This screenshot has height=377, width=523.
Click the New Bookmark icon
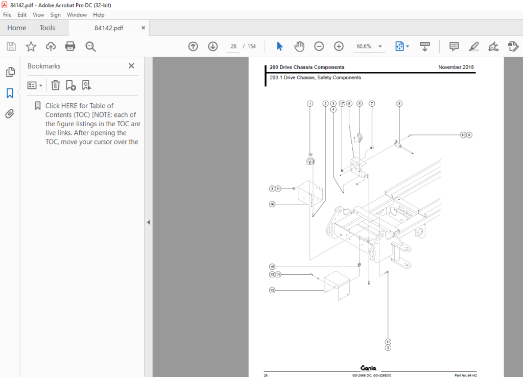(70, 85)
